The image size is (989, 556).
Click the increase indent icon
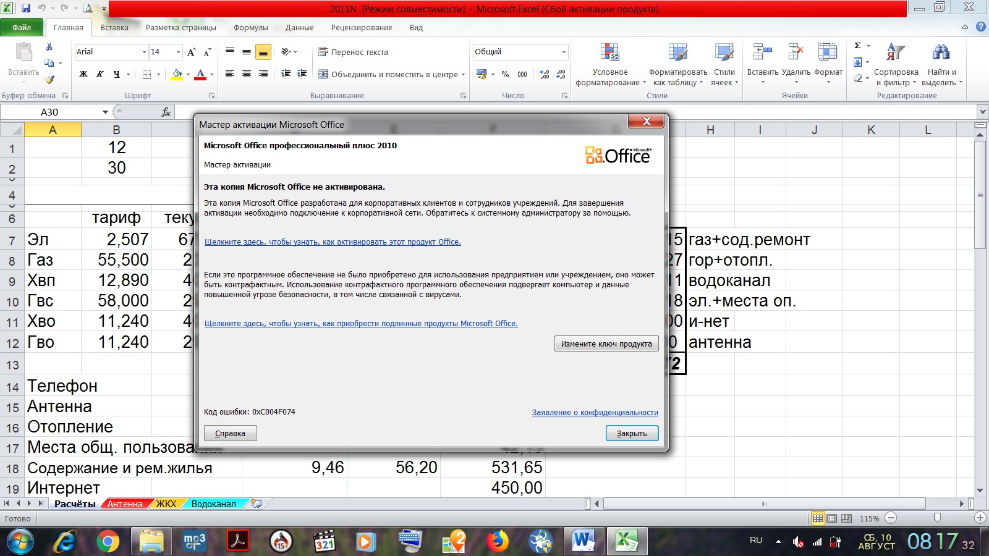302,74
